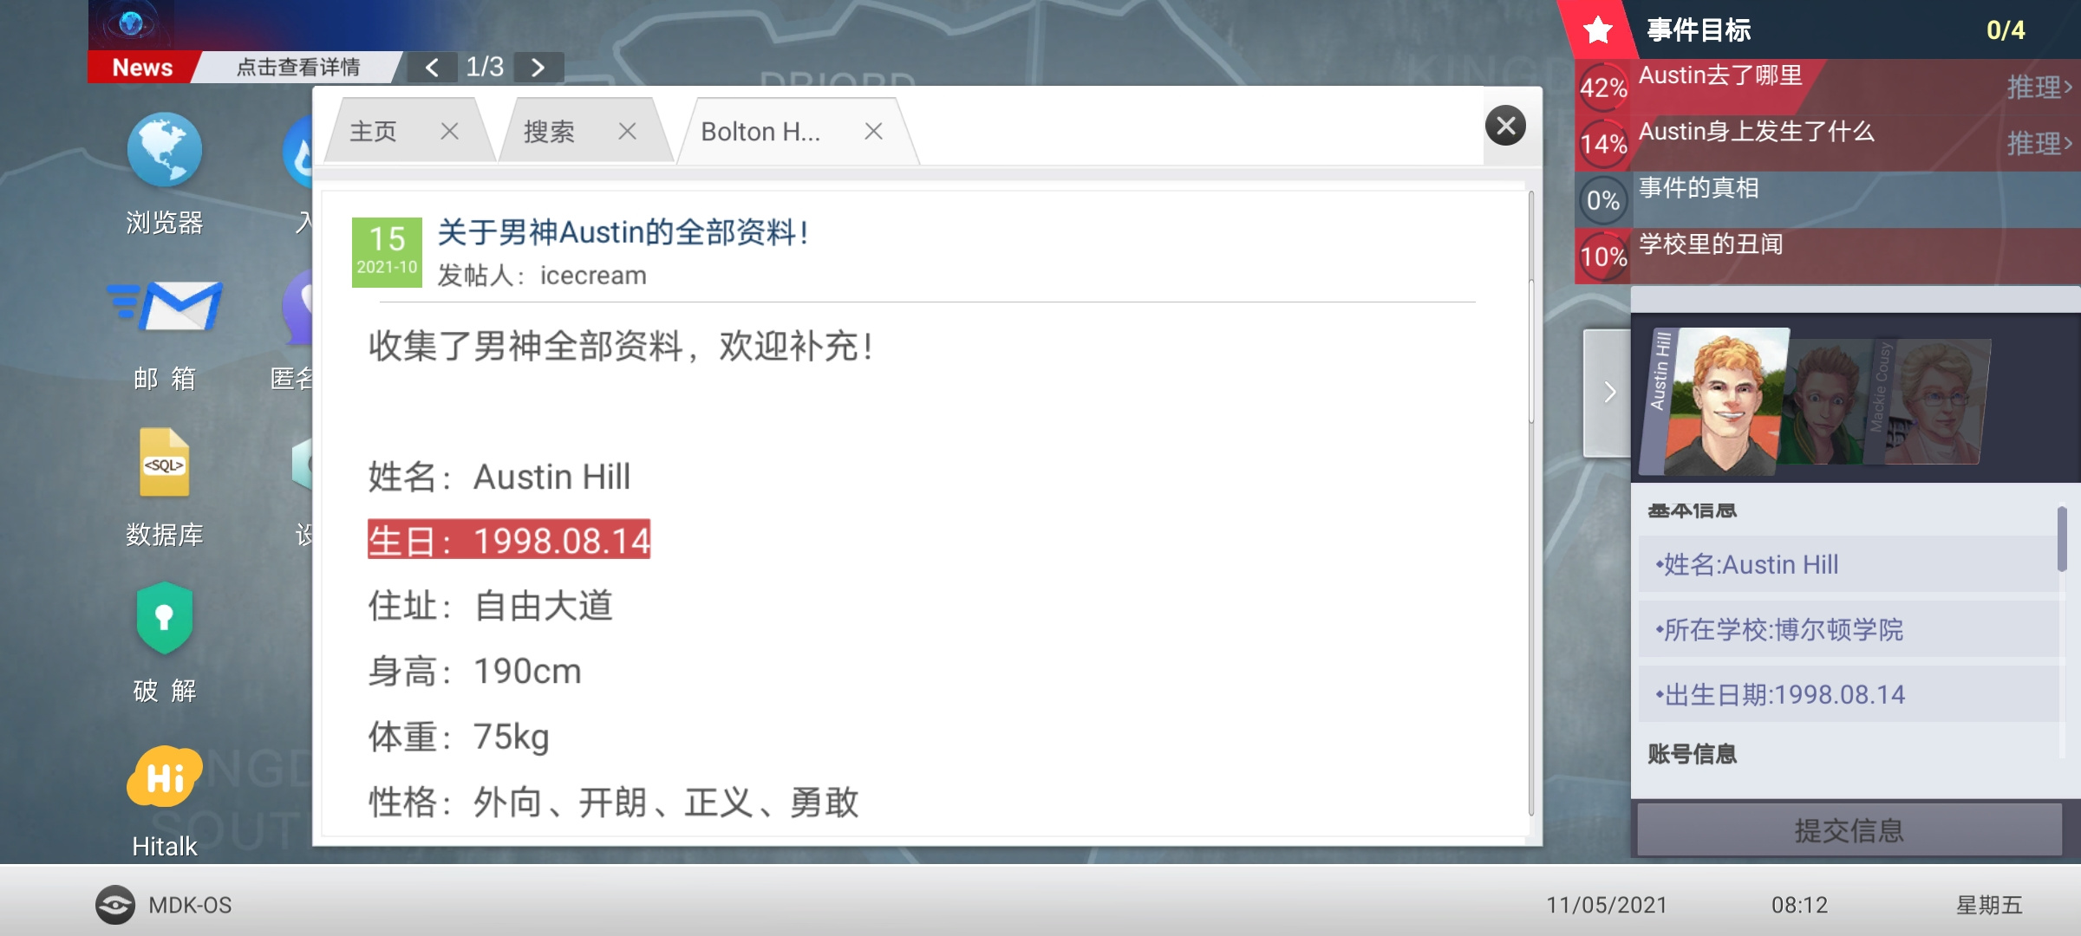Viewport: 2081px width, 936px height.
Task: Click the info panel scrollbar
Action: [x=2062, y=539]
